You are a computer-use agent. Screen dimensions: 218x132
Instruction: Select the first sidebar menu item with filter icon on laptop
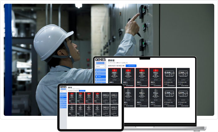[100, 71]
